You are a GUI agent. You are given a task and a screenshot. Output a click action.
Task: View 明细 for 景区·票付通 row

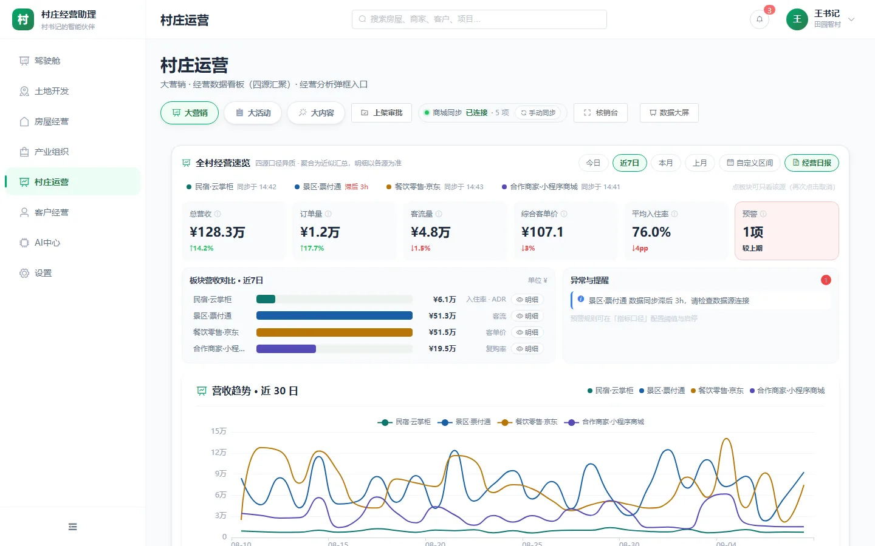527,316
